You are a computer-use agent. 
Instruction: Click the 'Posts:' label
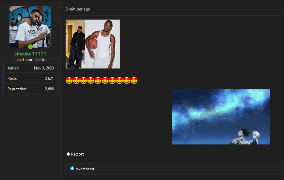12,79
